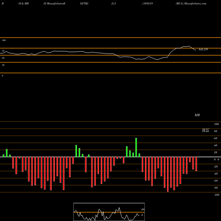
Task: Select MR axis label -80
Action: pos(216,188)
